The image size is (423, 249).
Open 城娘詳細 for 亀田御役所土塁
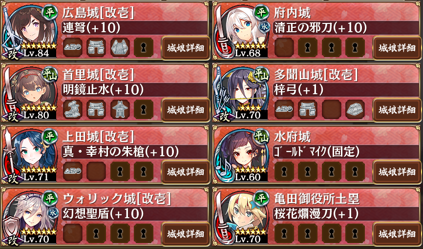click(397, 234)
